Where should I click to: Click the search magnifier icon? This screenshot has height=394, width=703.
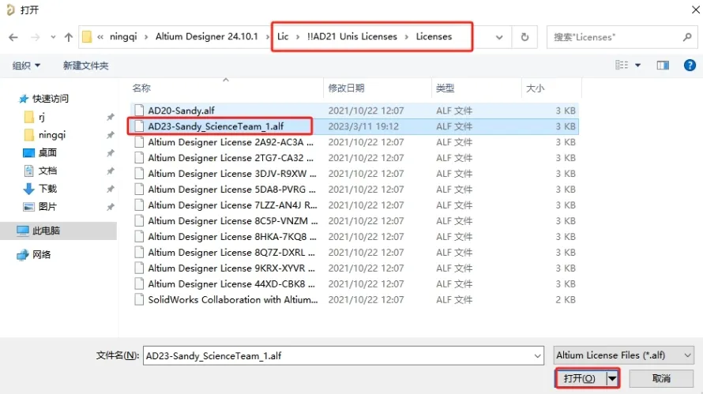click(687, 37)
